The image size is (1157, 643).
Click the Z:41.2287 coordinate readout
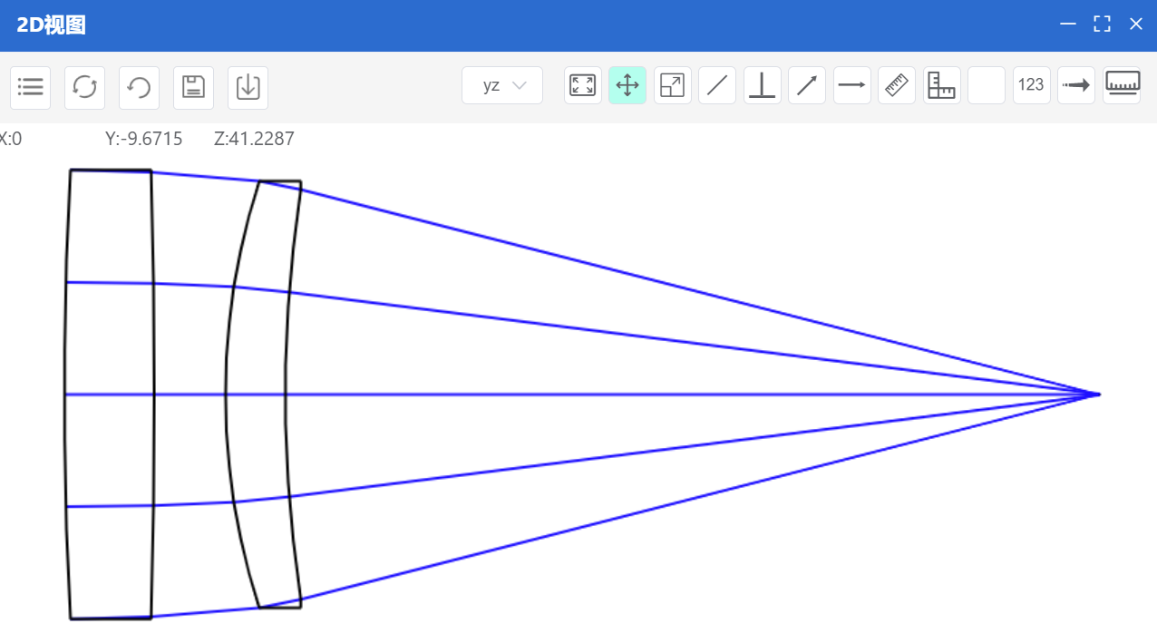point(254,139)
